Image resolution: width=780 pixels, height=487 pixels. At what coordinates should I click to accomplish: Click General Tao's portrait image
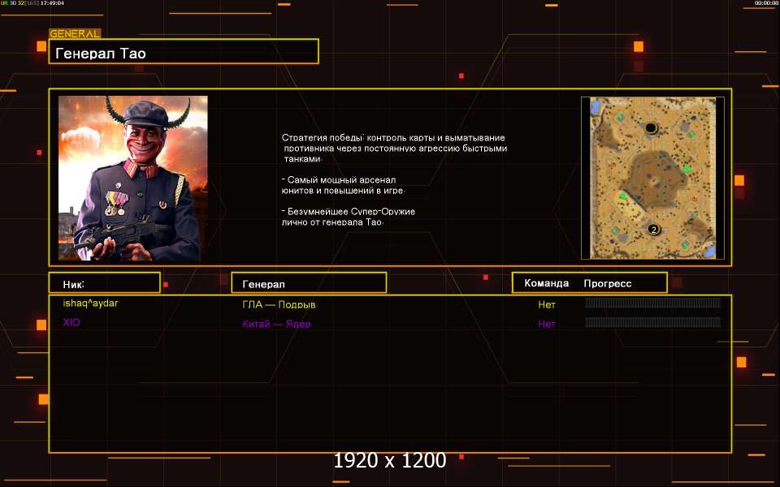[x=132, y=178]
